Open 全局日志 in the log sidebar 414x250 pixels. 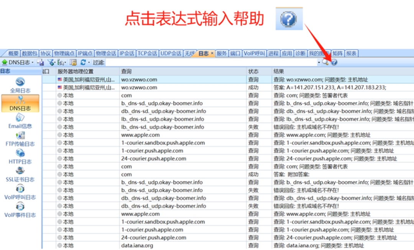[x=20, y=85]
